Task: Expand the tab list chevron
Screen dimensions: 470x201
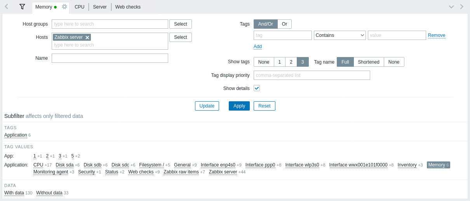Action: 451,7
